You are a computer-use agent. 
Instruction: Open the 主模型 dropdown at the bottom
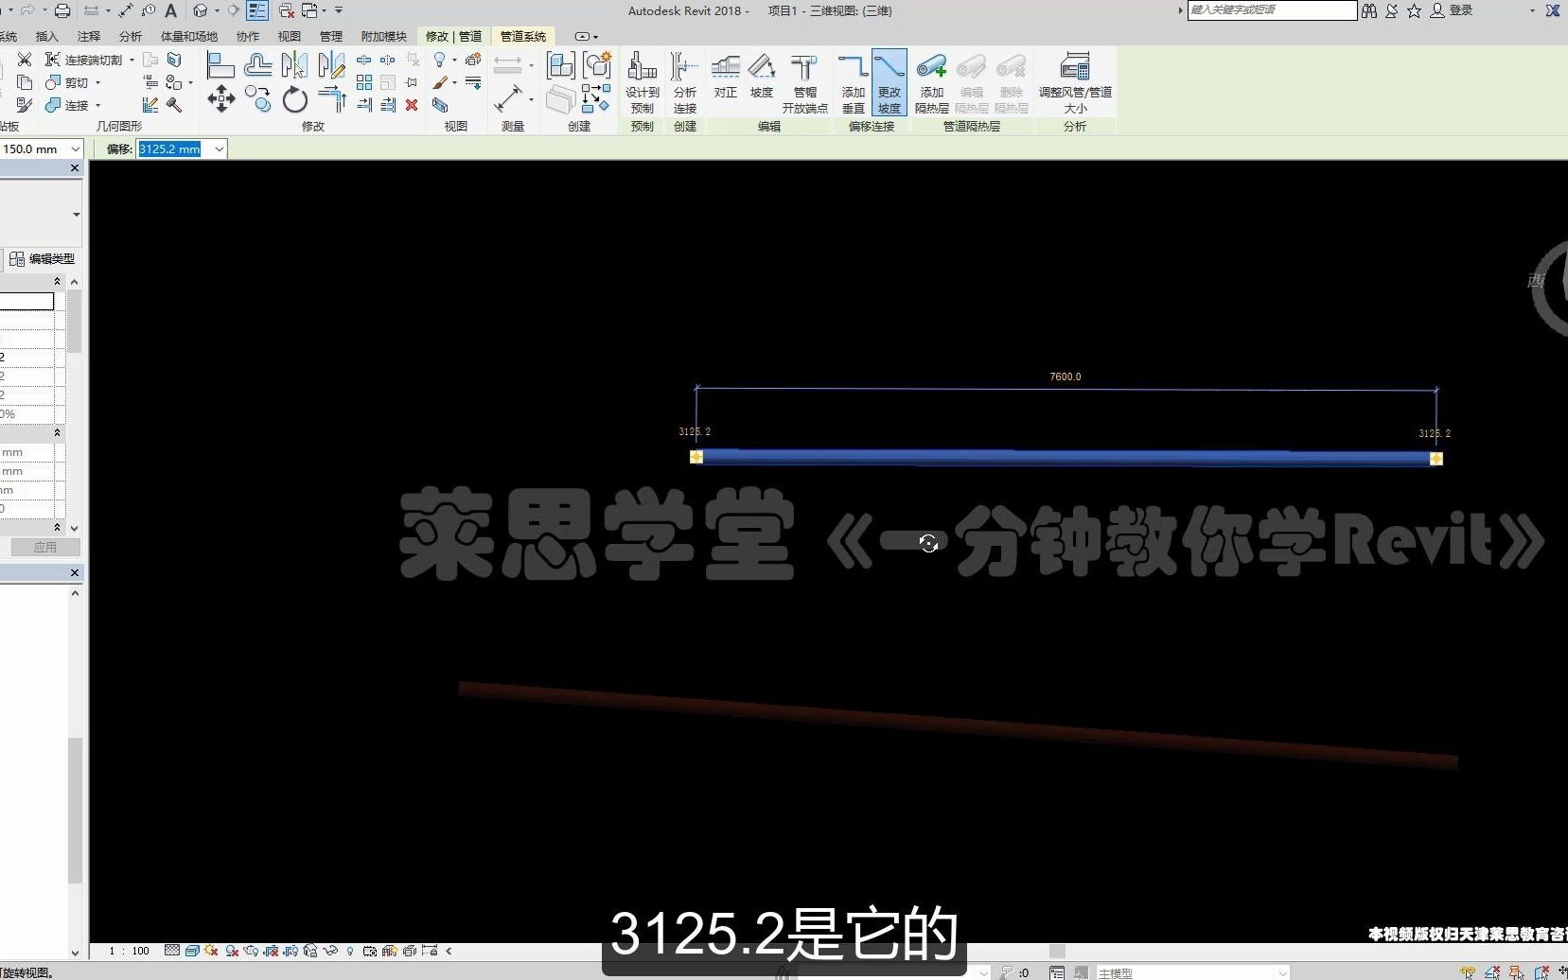click(1281, 972)
